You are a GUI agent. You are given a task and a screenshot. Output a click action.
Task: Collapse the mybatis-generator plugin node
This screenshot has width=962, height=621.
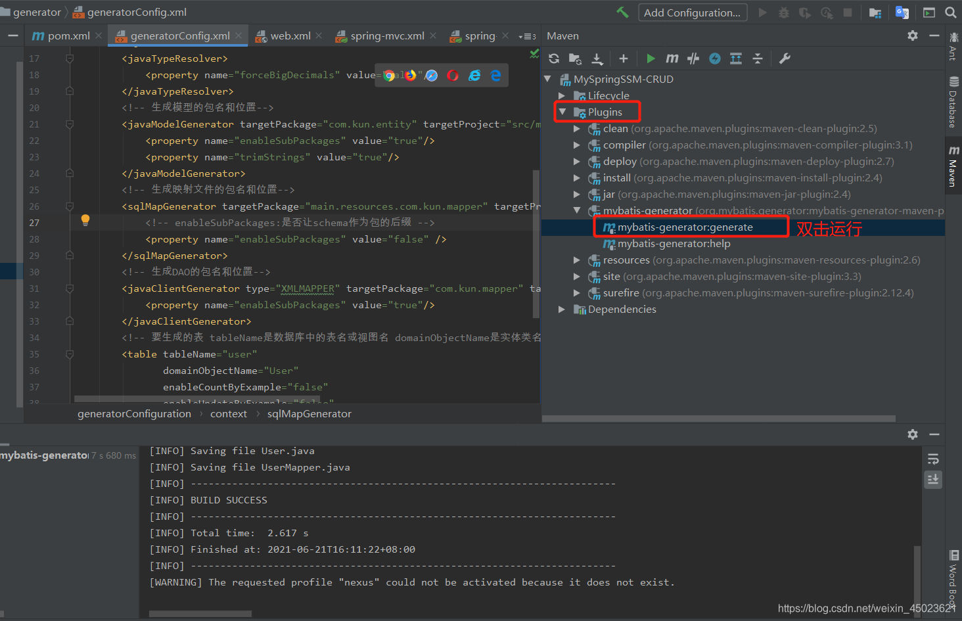576,210
